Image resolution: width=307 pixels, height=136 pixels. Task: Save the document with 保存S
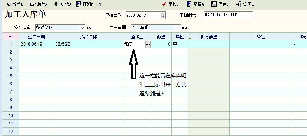click(x=220, y=4)
